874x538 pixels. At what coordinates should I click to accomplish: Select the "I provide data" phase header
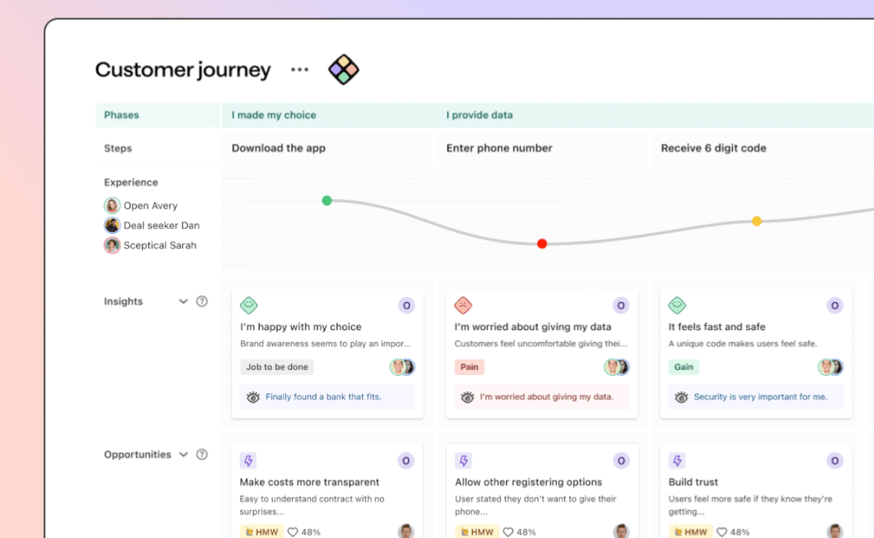pos(479,115)
